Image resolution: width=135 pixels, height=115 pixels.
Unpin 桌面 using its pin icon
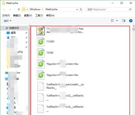26,33
